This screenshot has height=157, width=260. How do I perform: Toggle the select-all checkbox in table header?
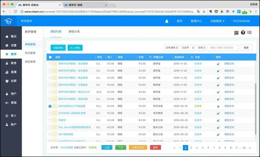click(50, 57)
